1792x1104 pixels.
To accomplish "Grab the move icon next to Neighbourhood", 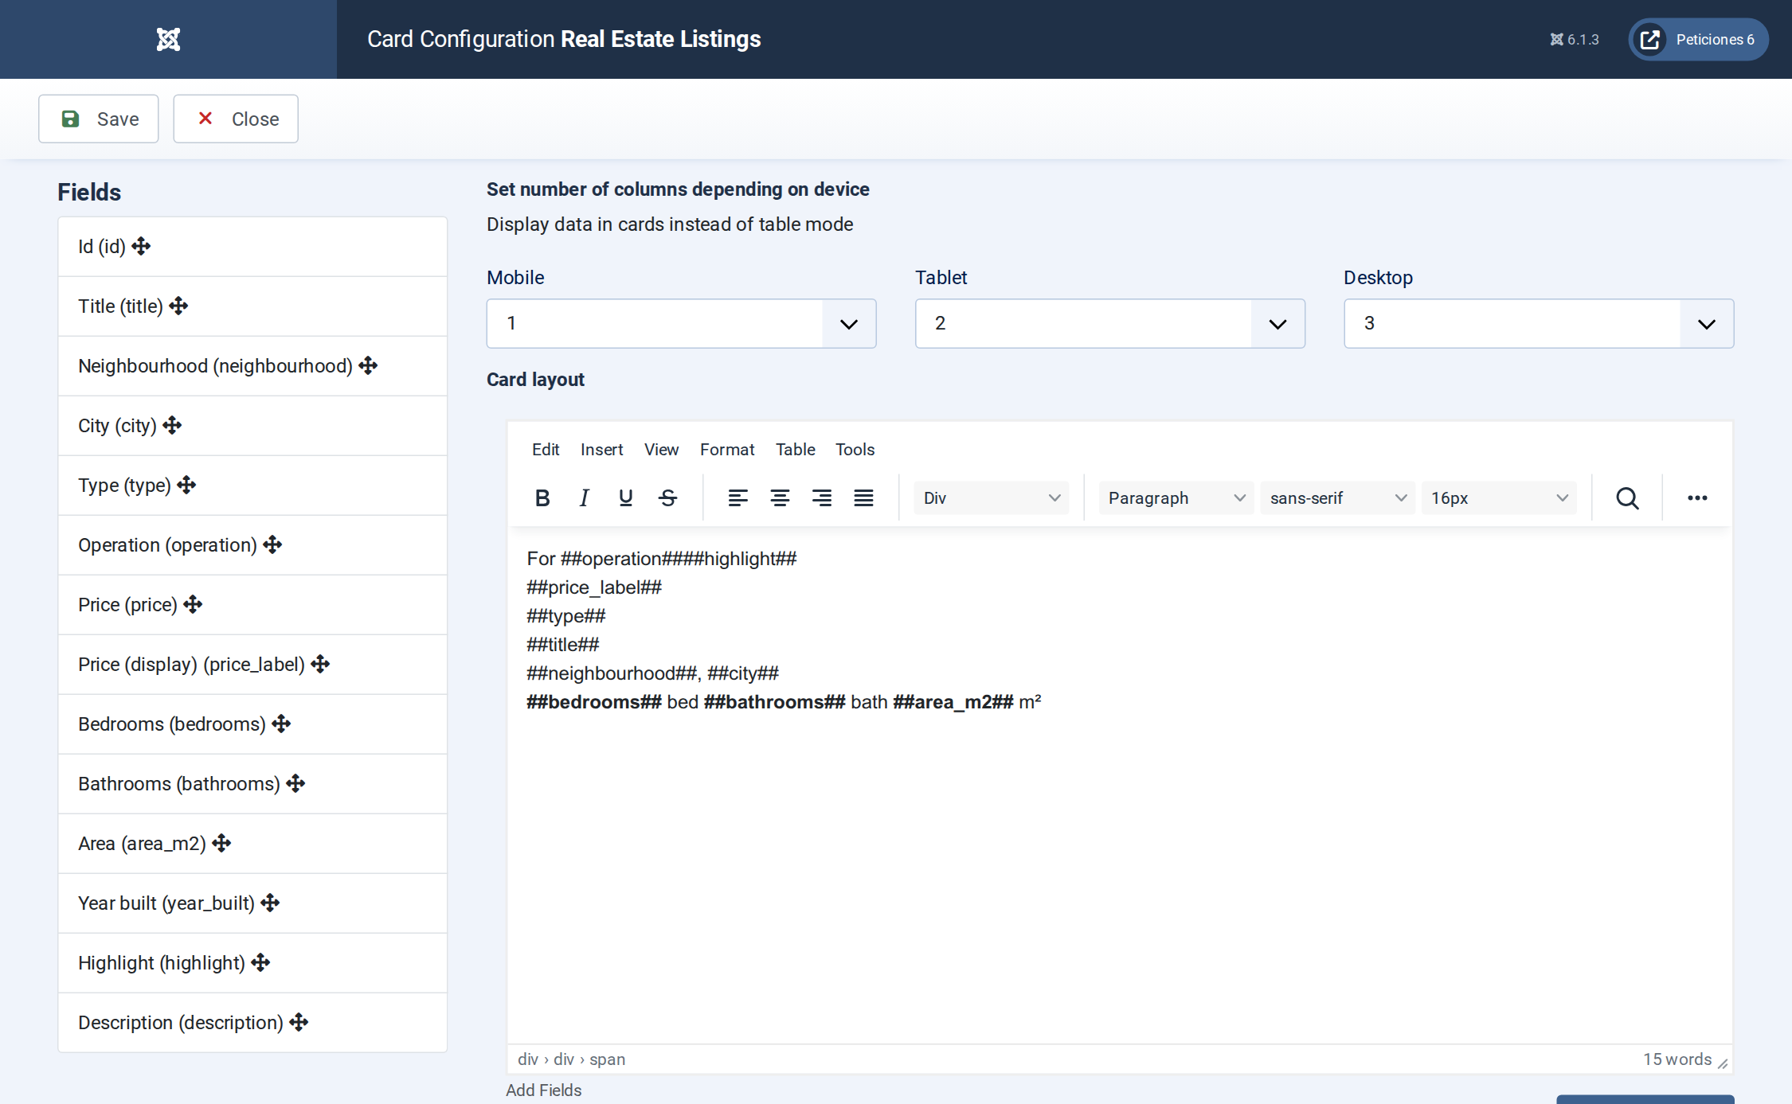I will pos(368,365).
